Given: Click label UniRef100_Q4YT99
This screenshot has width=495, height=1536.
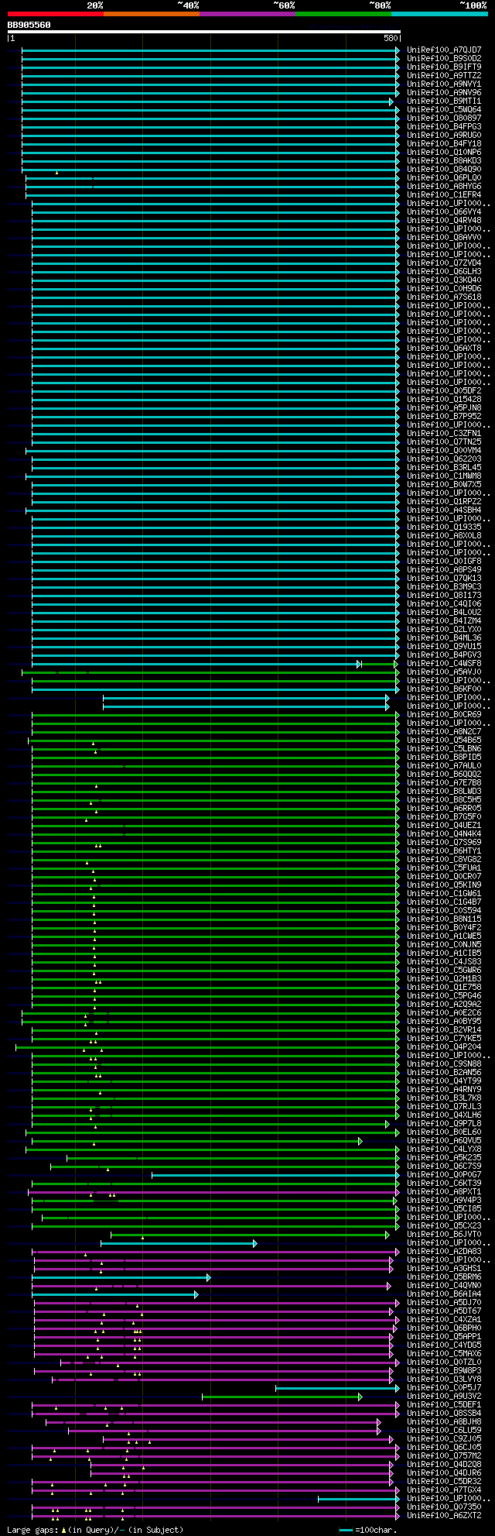Looking at the screenshot, I should 444,1081.
